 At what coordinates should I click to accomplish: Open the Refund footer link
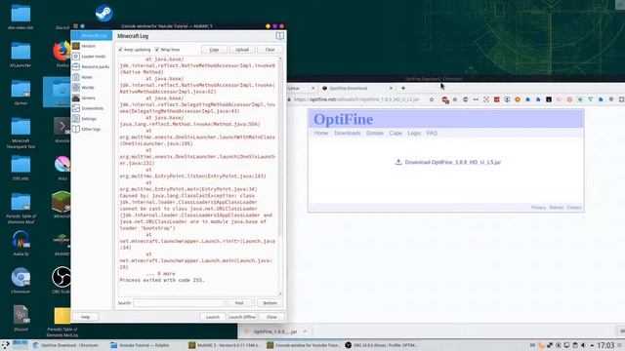(x=556, y=208)
